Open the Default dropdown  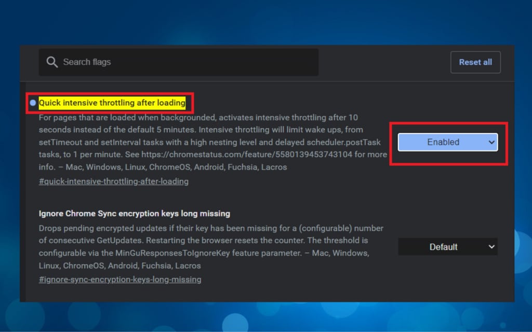(x=447, y=247)
